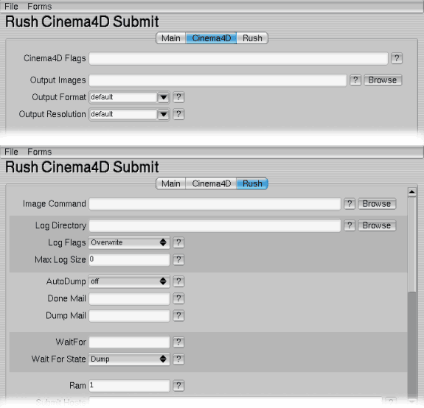Click the Ram input field
Screen dimensions: 424x408
pos(129,386)
